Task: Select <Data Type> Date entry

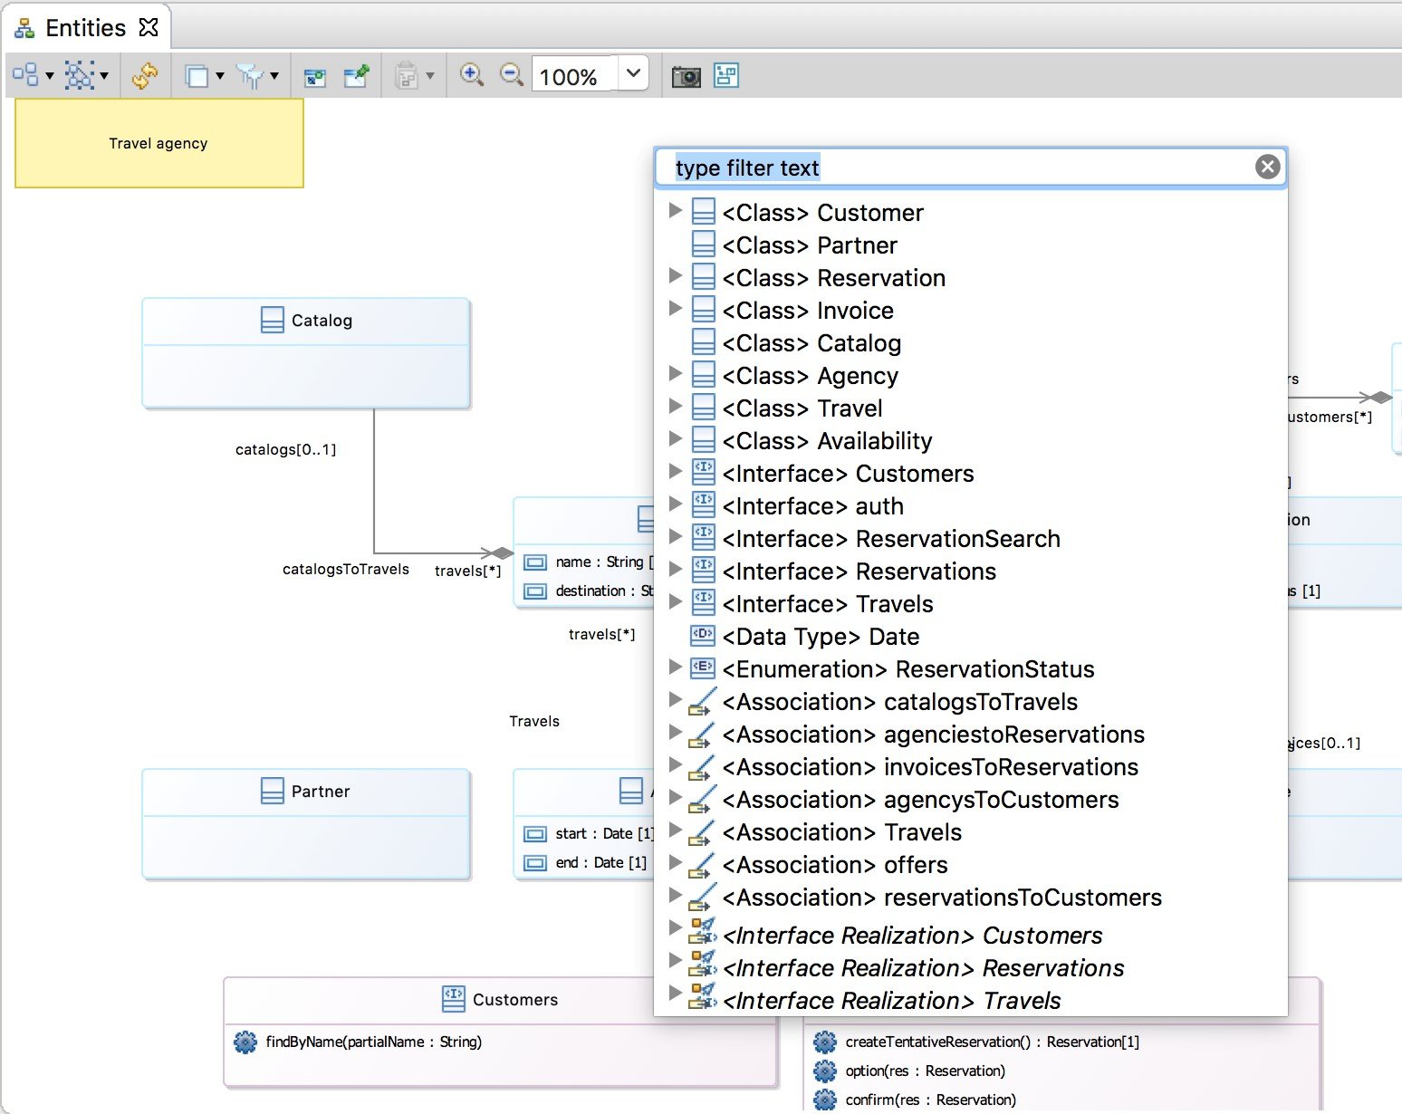Action: (x=821, y=637)
